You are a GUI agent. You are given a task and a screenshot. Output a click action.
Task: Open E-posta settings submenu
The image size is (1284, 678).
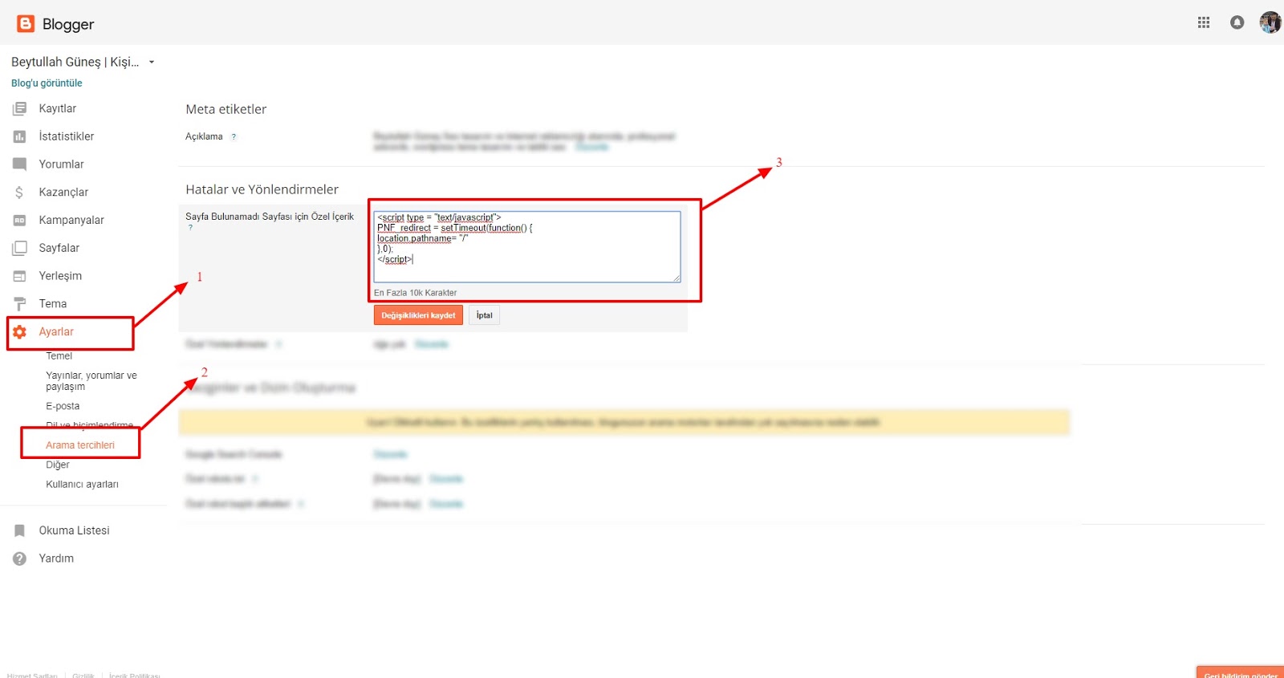[x=63, y=406]
